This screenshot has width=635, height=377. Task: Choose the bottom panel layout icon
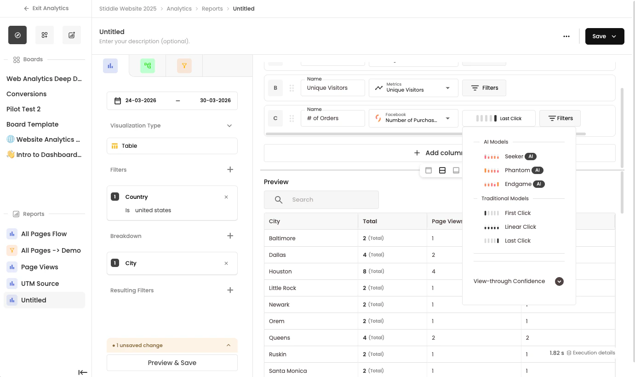pyautogui.click(x=456, y=170)
